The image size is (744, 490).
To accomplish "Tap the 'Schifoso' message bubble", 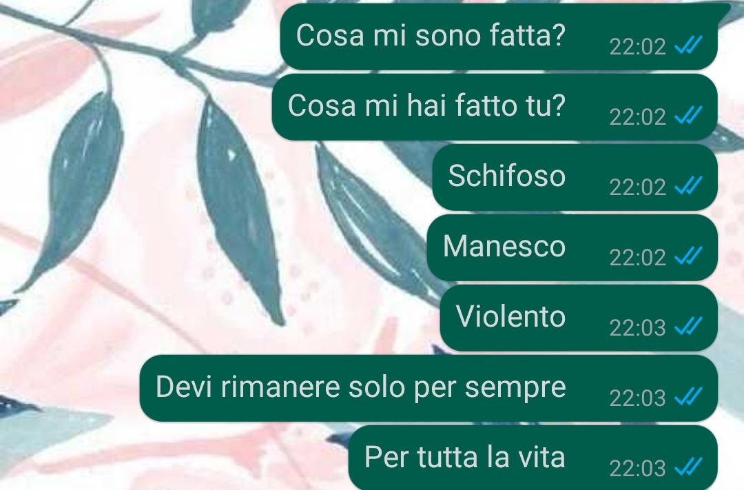I will pos(575,177).
